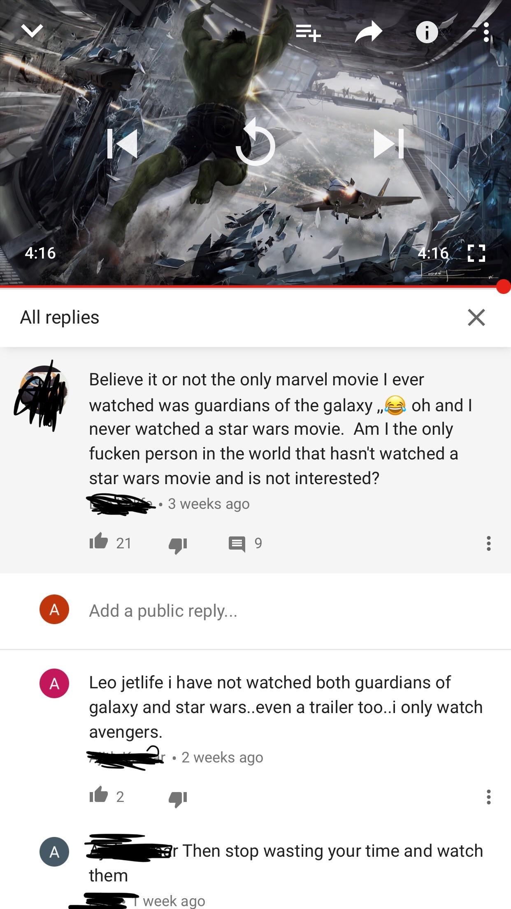The width and height of the screenshot is (511, 909).
Task: Like the avengers reply with 2 likes
Action: (x=99, y=795)
